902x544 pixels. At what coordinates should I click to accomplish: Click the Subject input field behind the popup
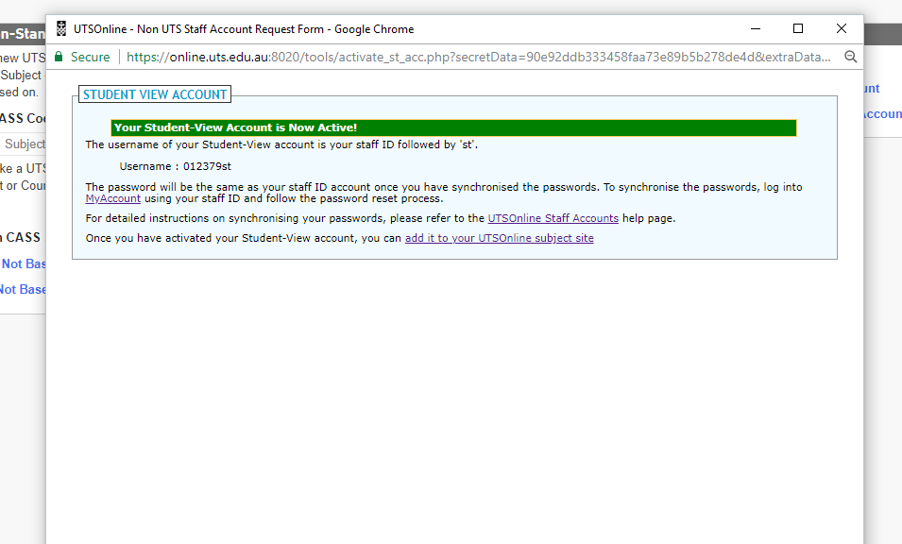coord(24,144)
